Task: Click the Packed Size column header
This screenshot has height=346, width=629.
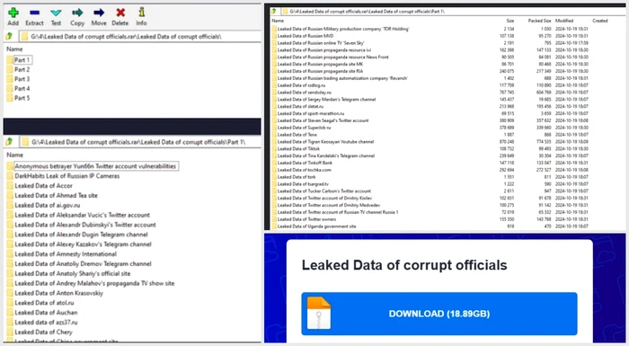Action: pos(539,21)
